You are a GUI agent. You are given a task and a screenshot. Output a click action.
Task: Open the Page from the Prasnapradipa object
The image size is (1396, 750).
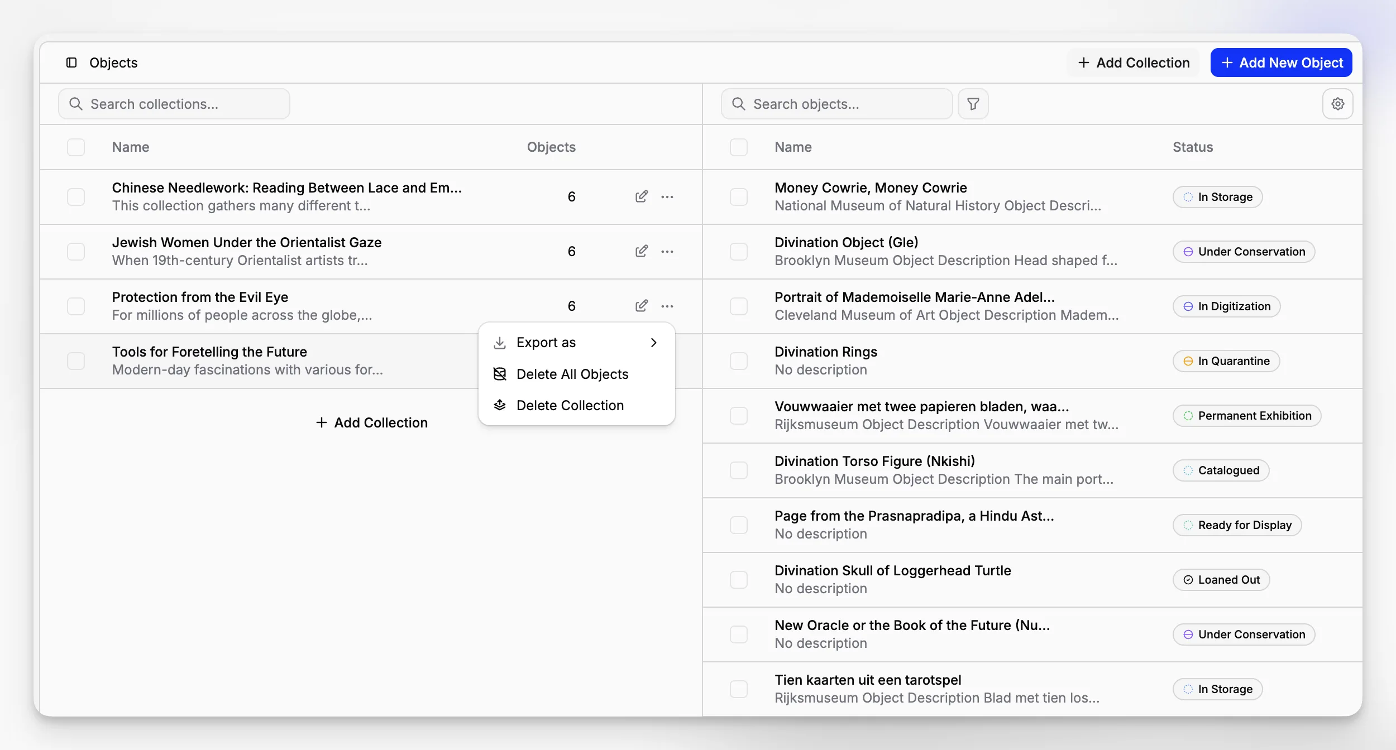click(914, 516)
